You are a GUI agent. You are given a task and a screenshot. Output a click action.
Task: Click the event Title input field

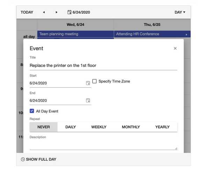103,65
